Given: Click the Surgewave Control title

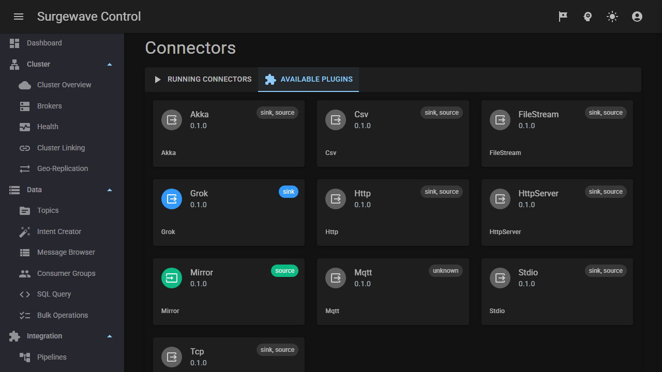Looking at the screenshot, I should (x=89, y=17).
